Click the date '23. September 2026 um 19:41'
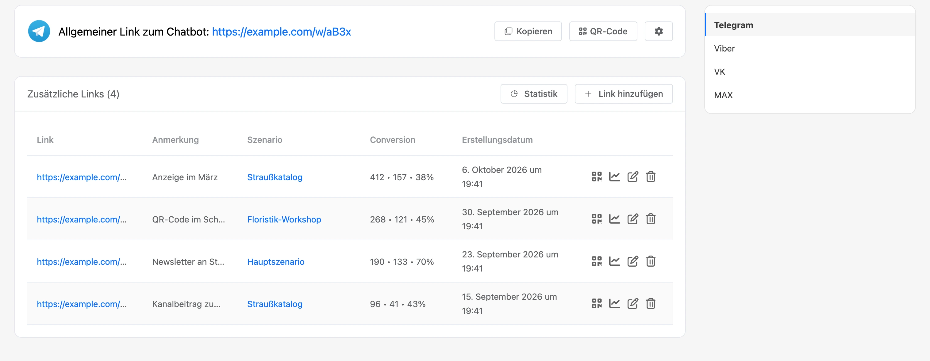Viewport: 930px width, 361px height. click(x=510, y=261)
